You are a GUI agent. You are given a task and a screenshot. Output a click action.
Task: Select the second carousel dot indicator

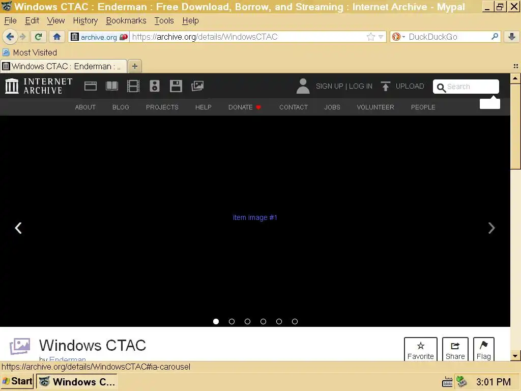click(231, 322)
